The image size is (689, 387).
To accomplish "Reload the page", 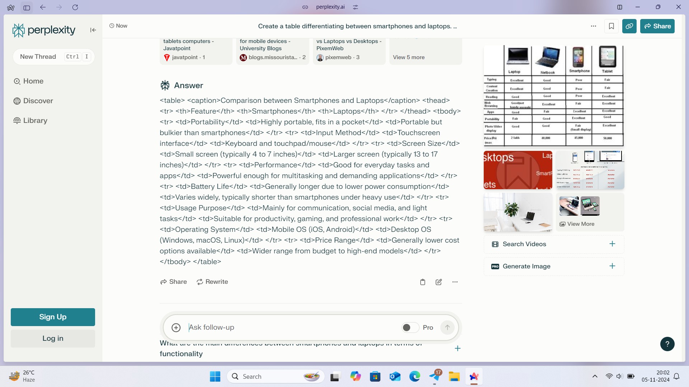I will tap(75, 7).
